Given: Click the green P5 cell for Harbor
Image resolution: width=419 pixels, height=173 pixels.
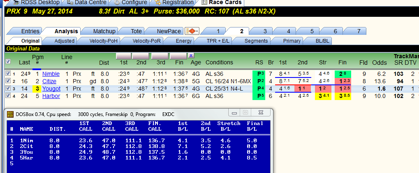Looking at the screenshot, I should point(259,96).
